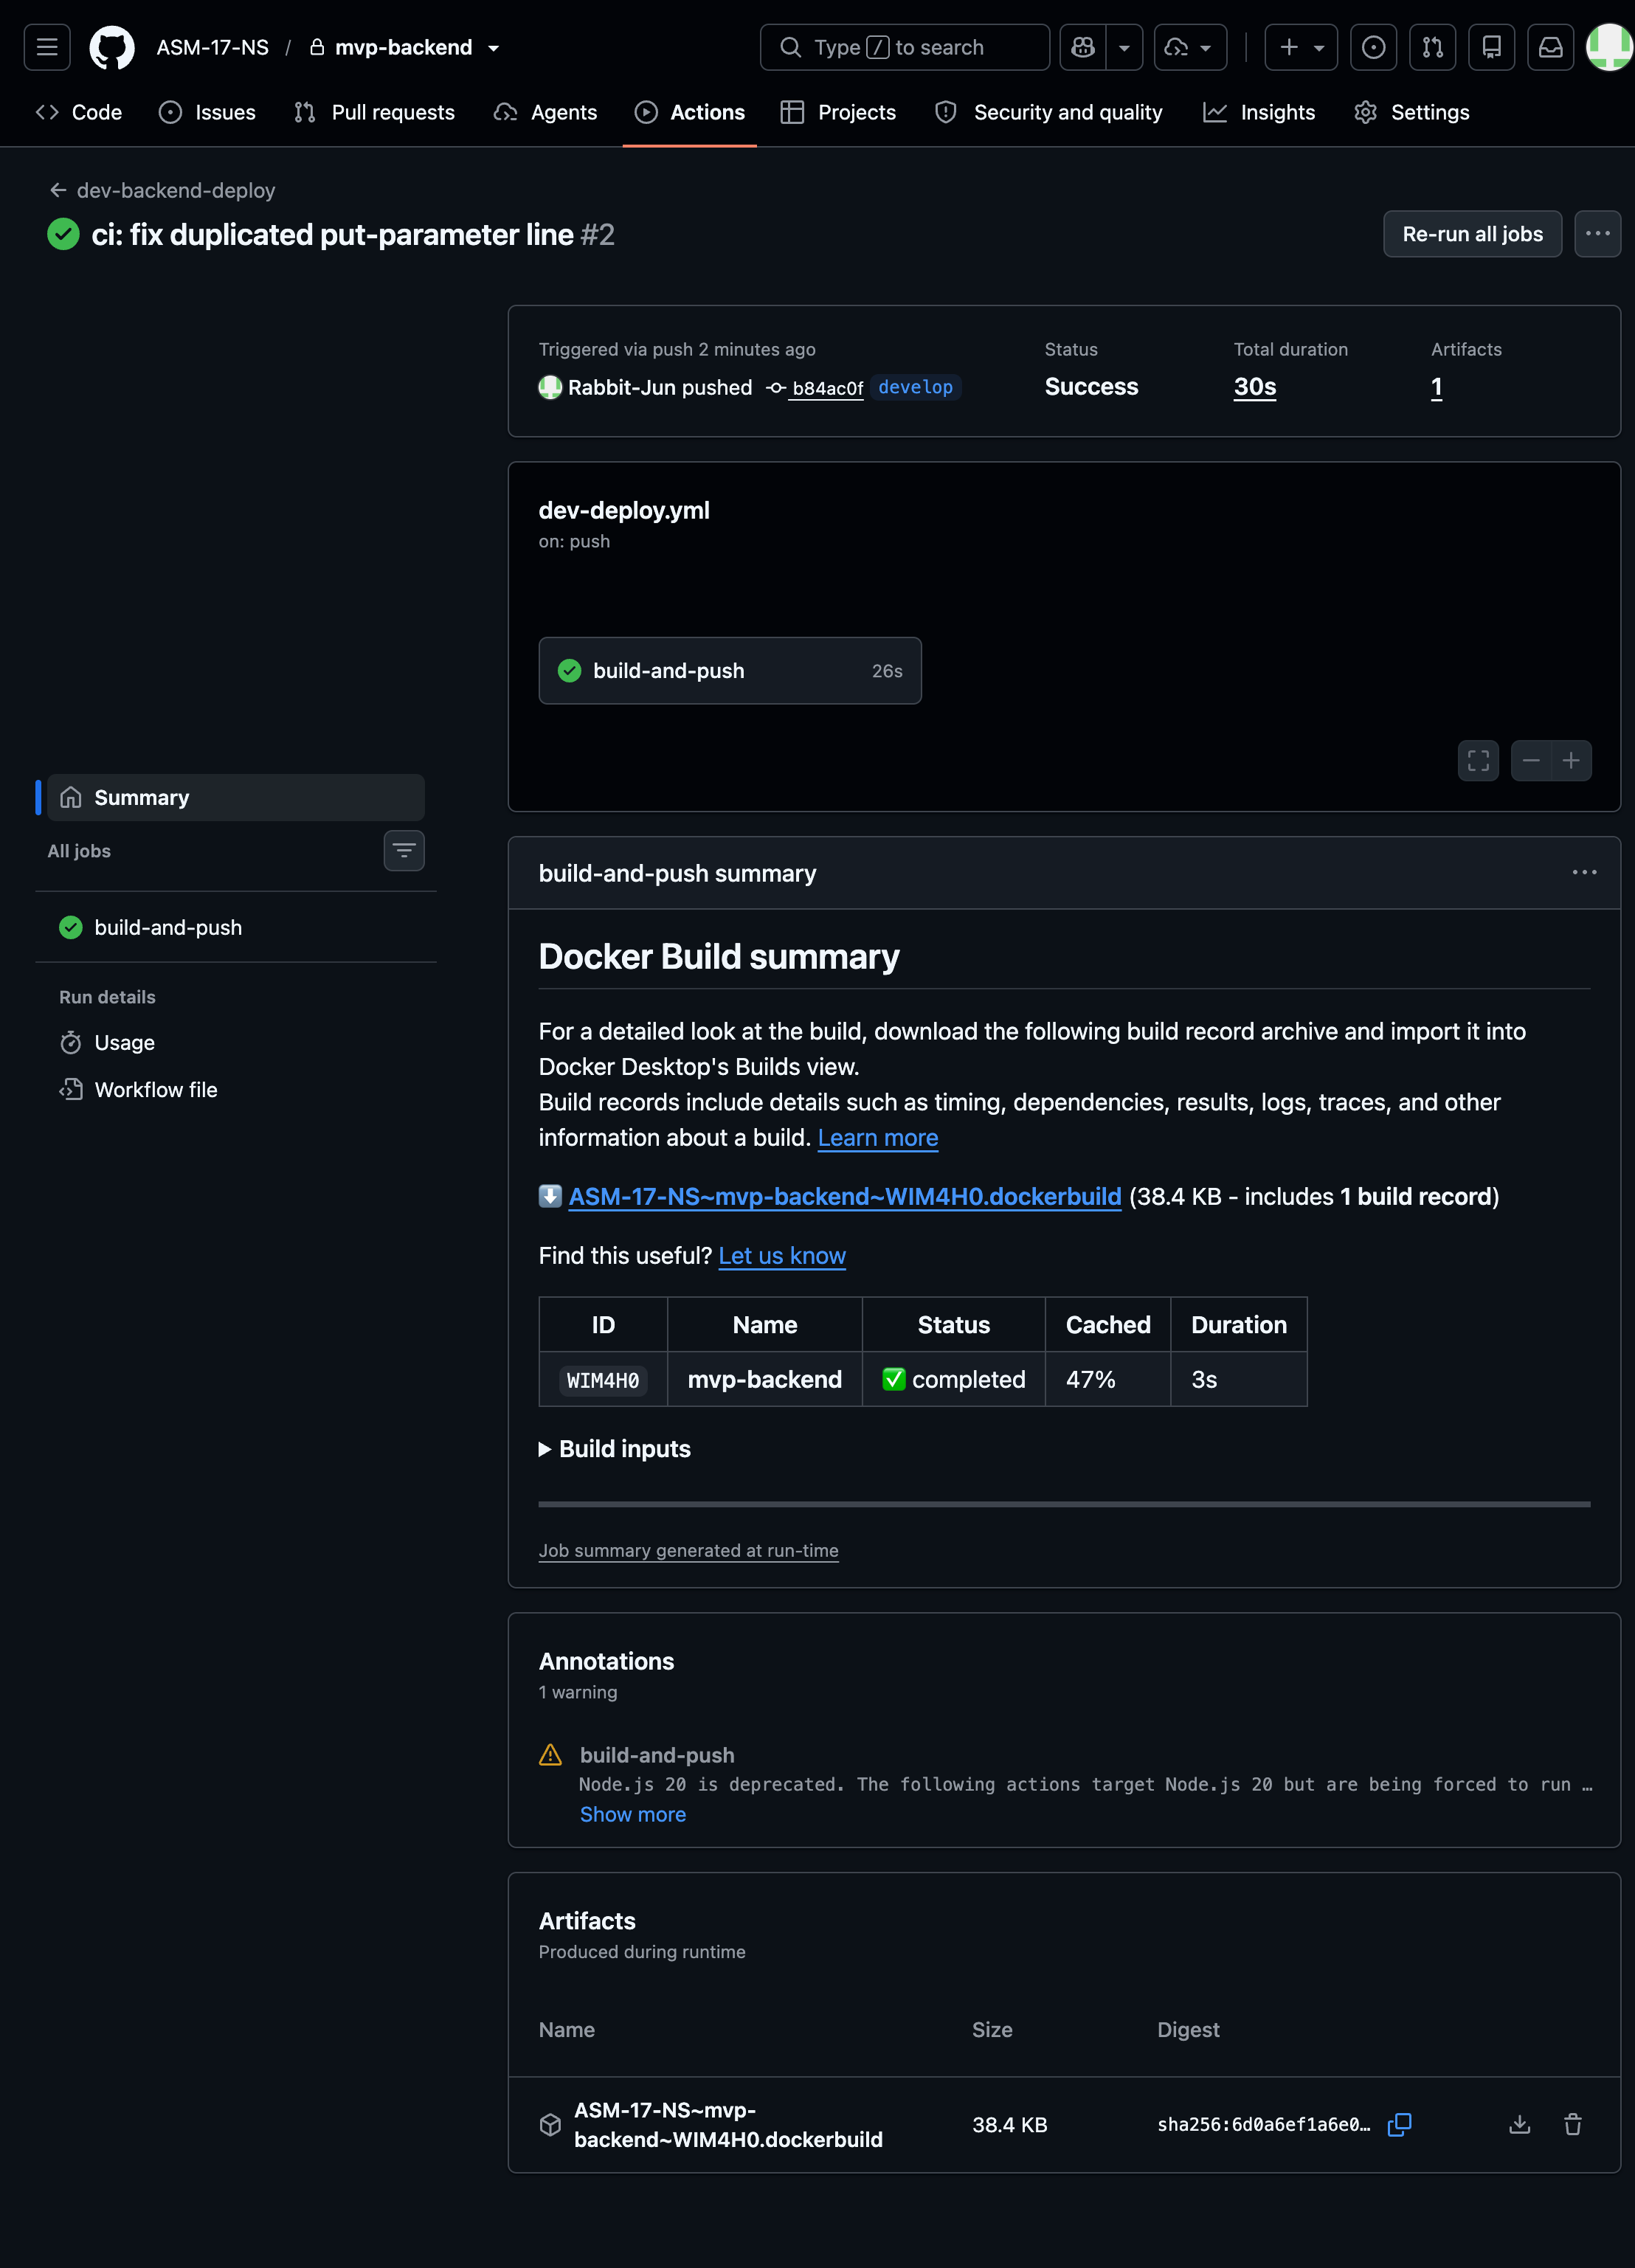Viewport: 1635px width, 2268px height.
Task: Open the Learn more link
Action: pos(878,1138)
